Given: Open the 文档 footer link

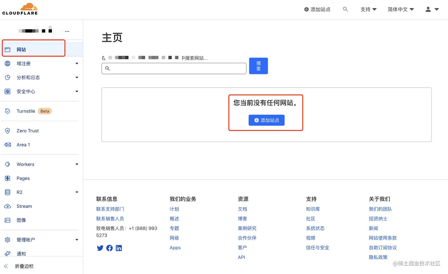Looking at the screenshot, I should (242, 209).
